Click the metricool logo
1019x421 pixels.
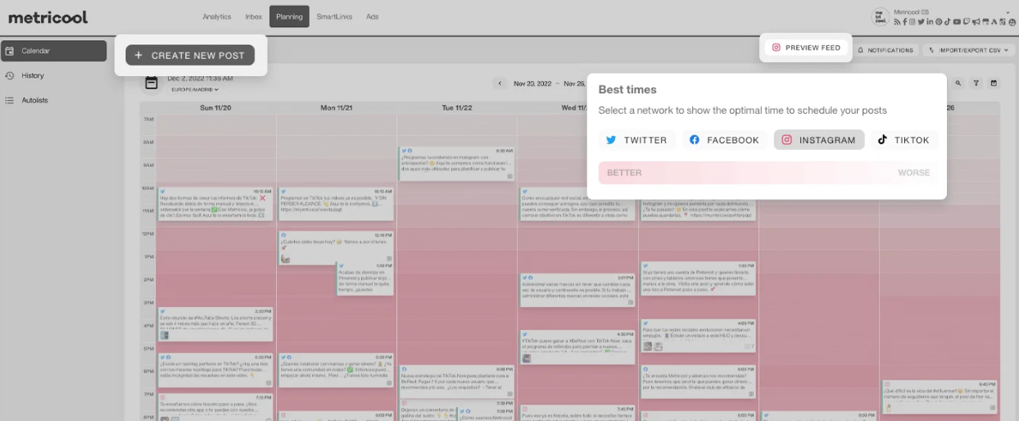click(48, 16)
